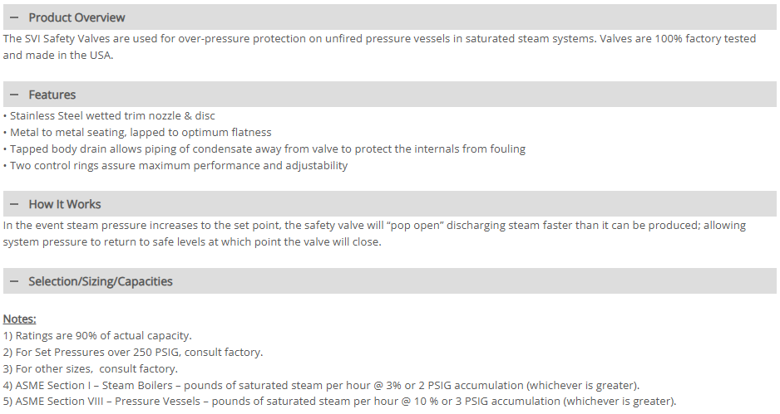The height and width of the screenshot is (414, 780).
Task: Select the note about other sizes
Action: tap(91, 368)
